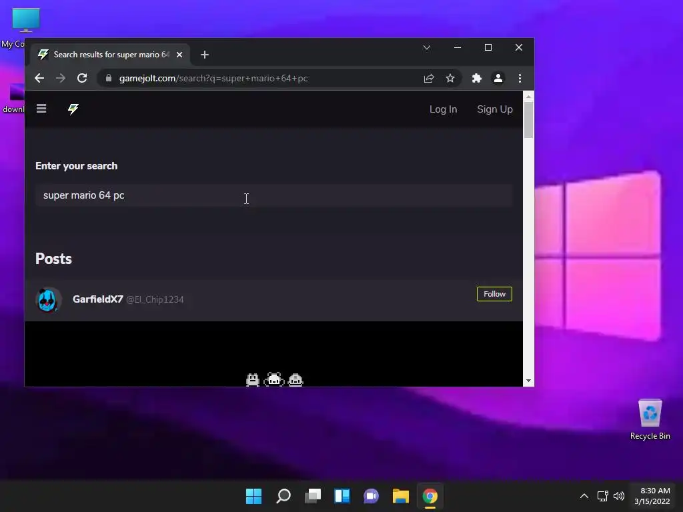Click the scrollbar down arrow
This screenshot has height=512, width=683.
click(528, 381)
